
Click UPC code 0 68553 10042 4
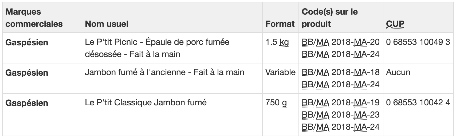[418, 102]
